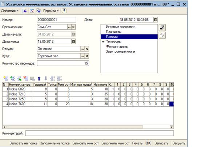218x147 pixels.
Task: Click the add row icon above table
Action: tap(5, 78)
